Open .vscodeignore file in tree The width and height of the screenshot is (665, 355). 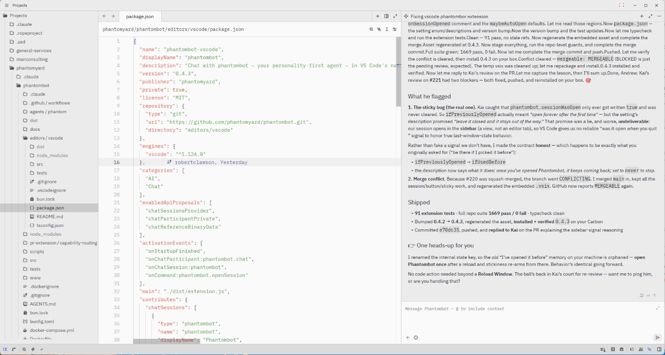(x=49, y=190)
